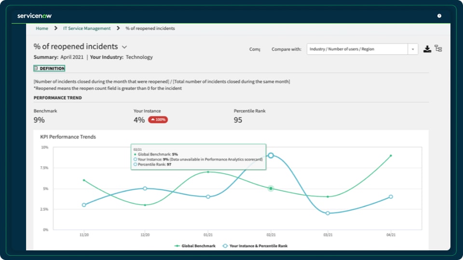Screen dimensions: 463x260
Task: Click Your Instance data point at 12/20
Action: (x=145, y=188)
